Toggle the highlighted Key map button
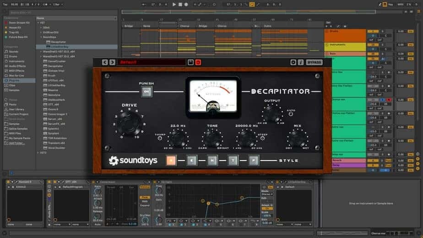This screenshot has height=238, width=423. (385, 4)
